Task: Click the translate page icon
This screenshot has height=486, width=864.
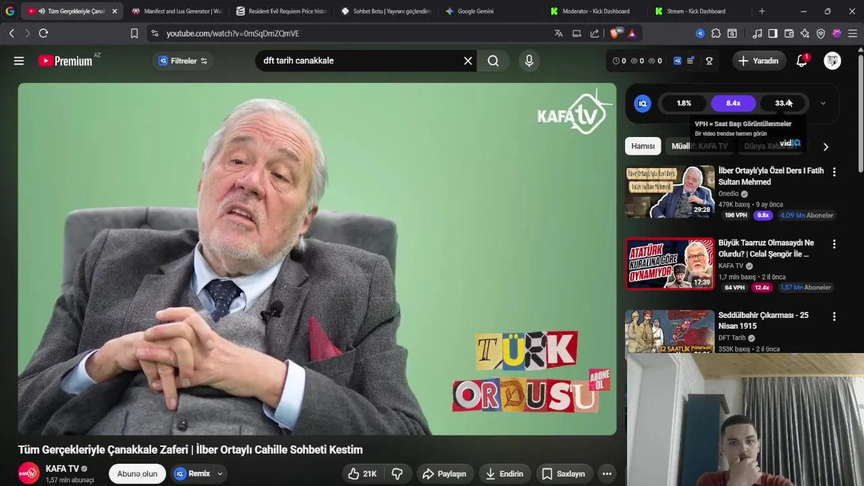Action: tap(558, 33)
